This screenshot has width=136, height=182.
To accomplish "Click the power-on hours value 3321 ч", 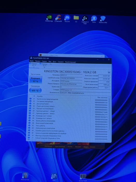I will [x=104, y=88].
